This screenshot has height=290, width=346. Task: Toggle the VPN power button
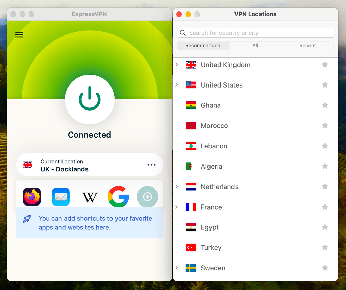coord(90,99)
